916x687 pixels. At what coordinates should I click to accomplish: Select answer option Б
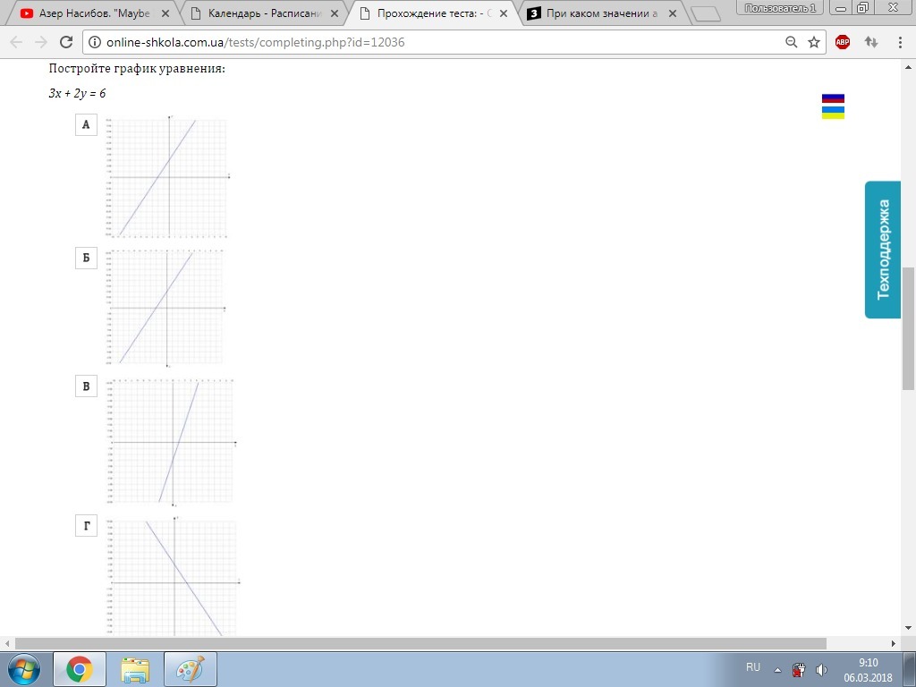point(86,258)
